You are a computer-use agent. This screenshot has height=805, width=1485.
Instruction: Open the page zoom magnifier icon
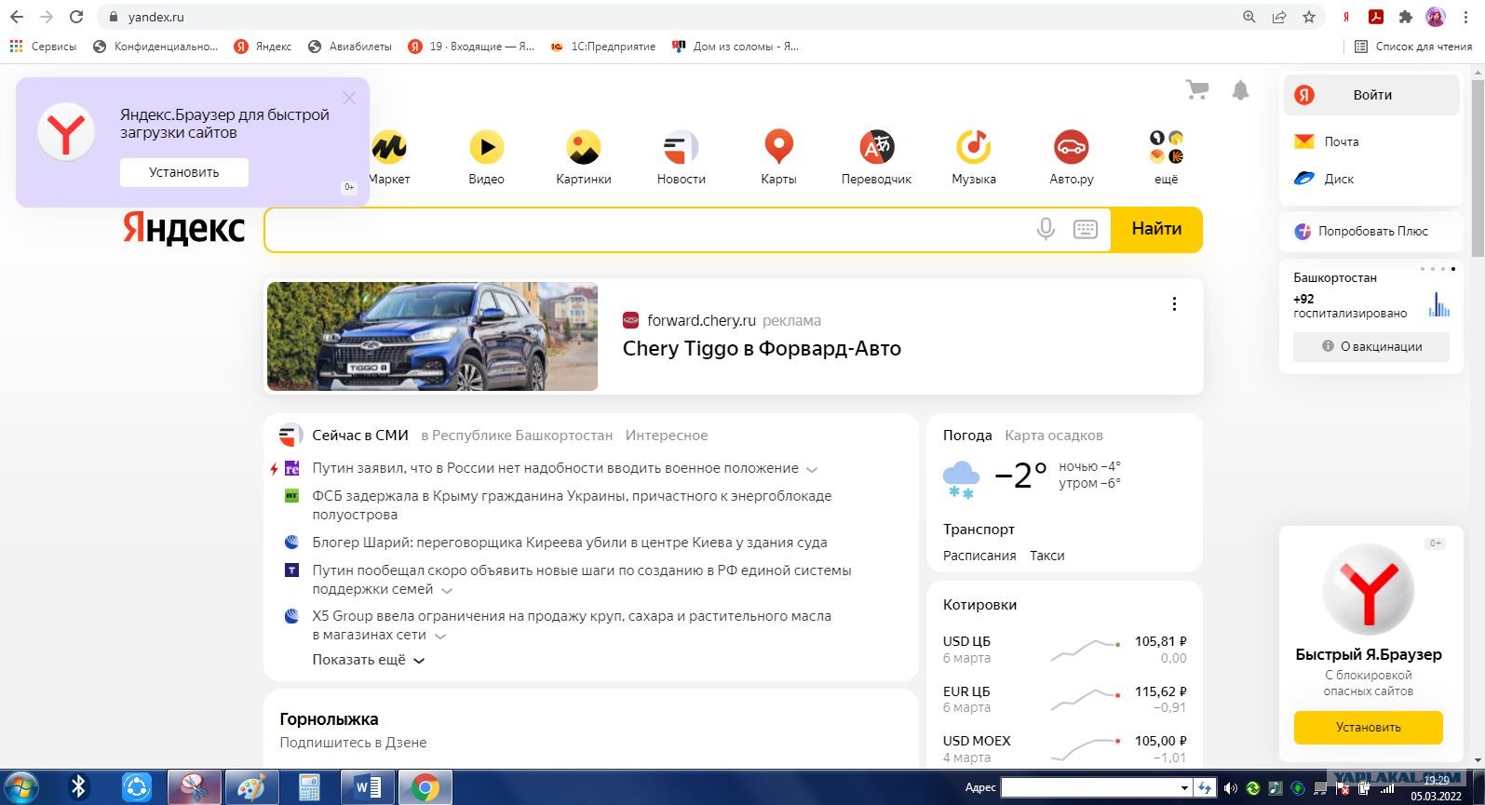point(1249,17)
